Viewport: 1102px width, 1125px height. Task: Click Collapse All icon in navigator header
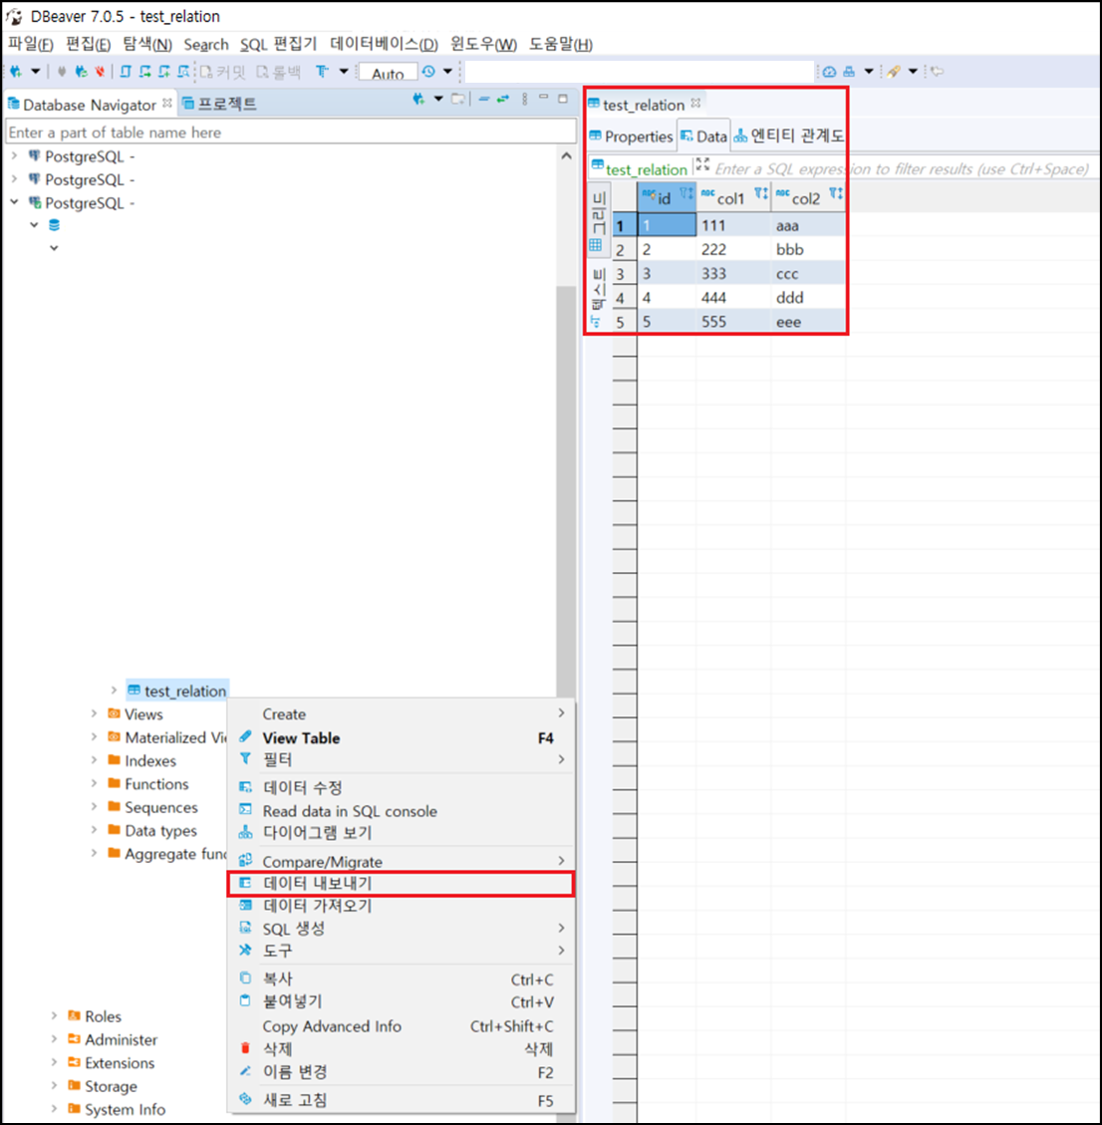click(x=483, y=99)
